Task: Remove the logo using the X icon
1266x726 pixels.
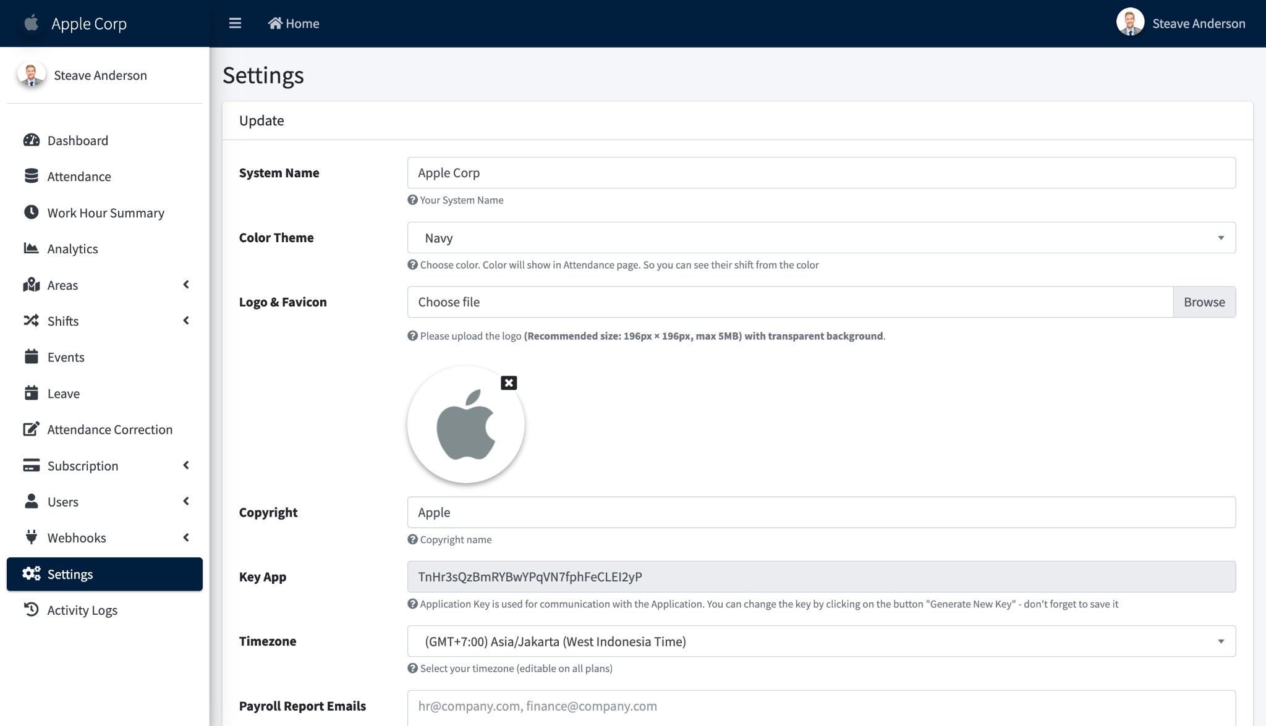Action: 509,383
